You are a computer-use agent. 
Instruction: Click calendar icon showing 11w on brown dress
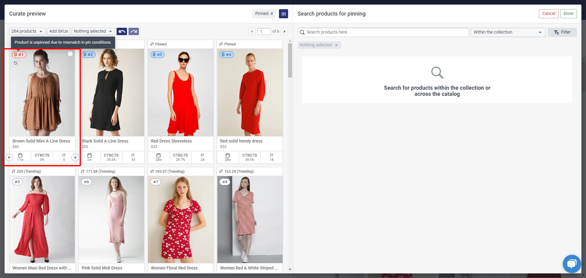coord(20,155)
